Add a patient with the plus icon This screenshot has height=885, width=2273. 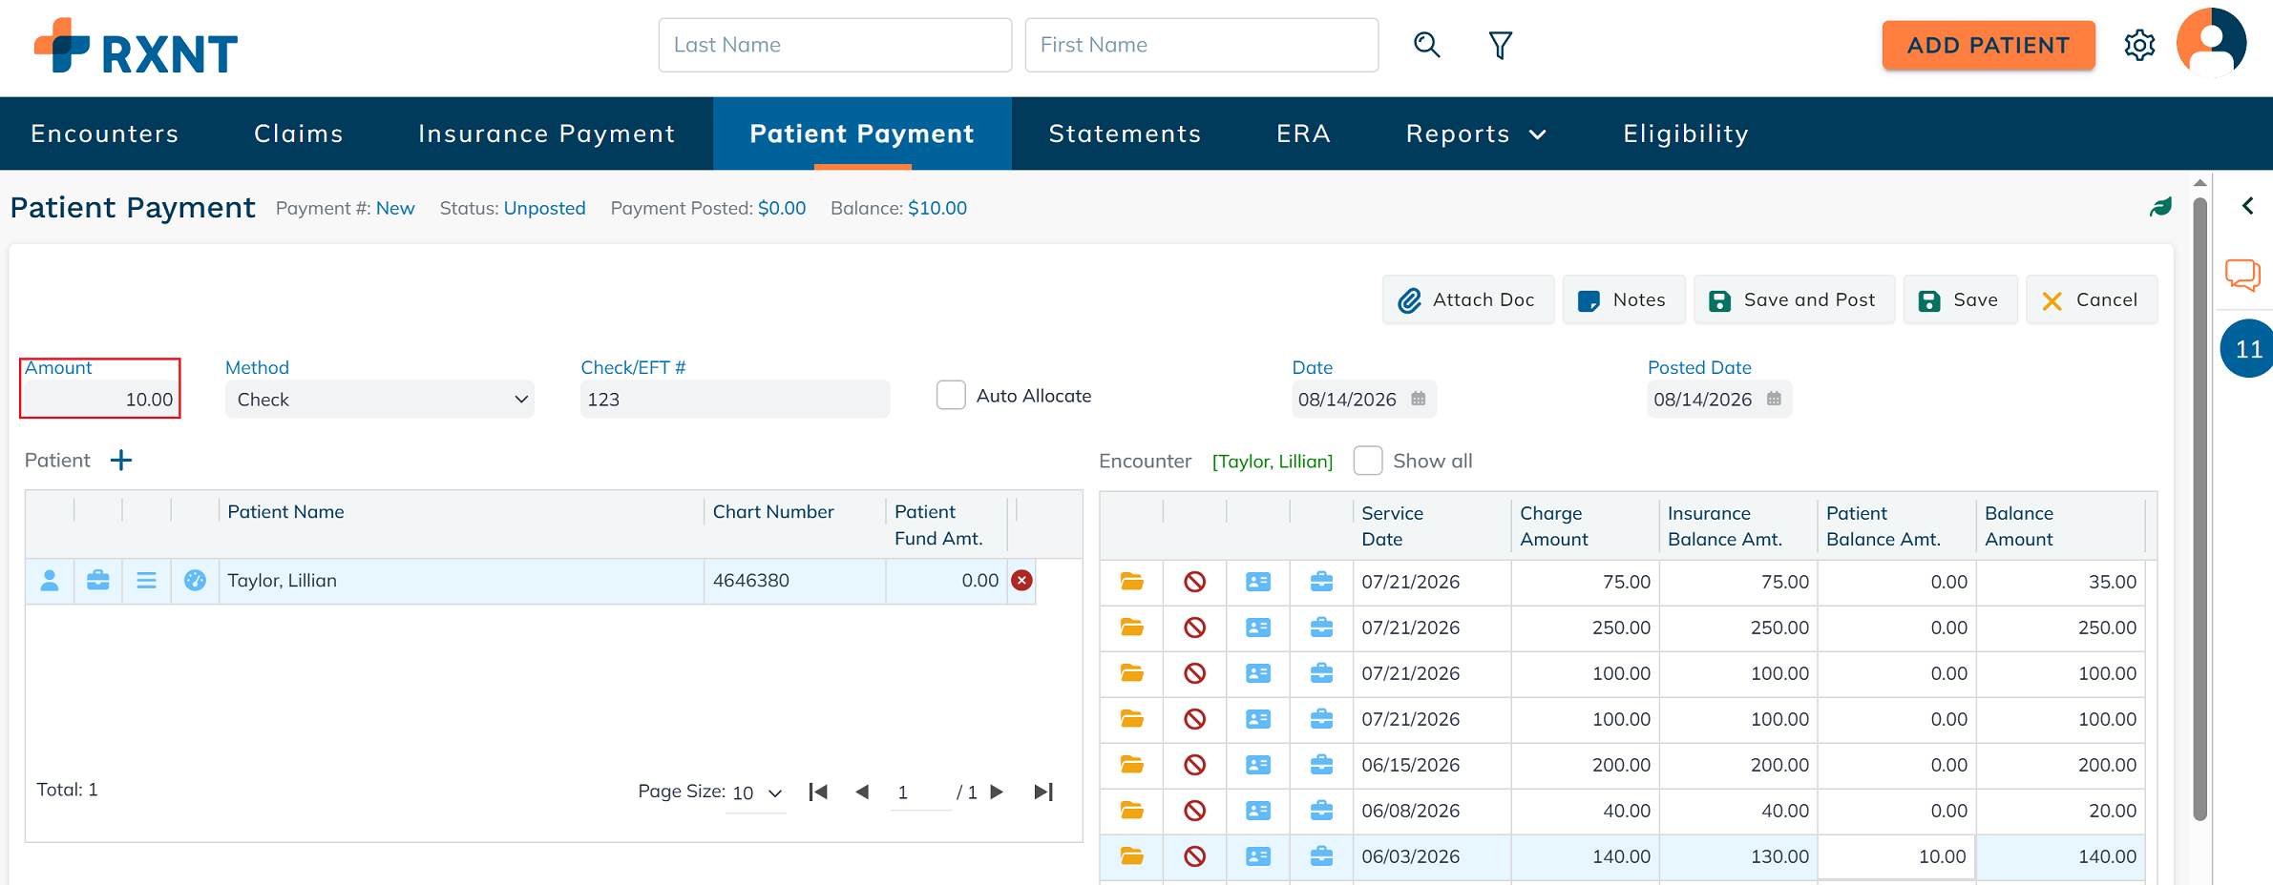[120, 461]
